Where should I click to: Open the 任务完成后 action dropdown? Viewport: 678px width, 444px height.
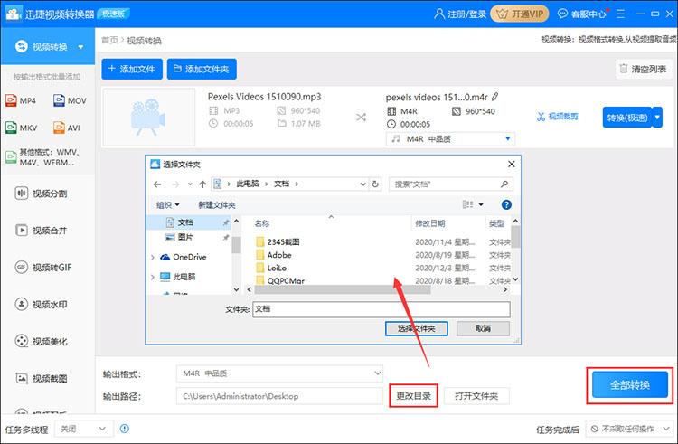[x=630, y=429]
